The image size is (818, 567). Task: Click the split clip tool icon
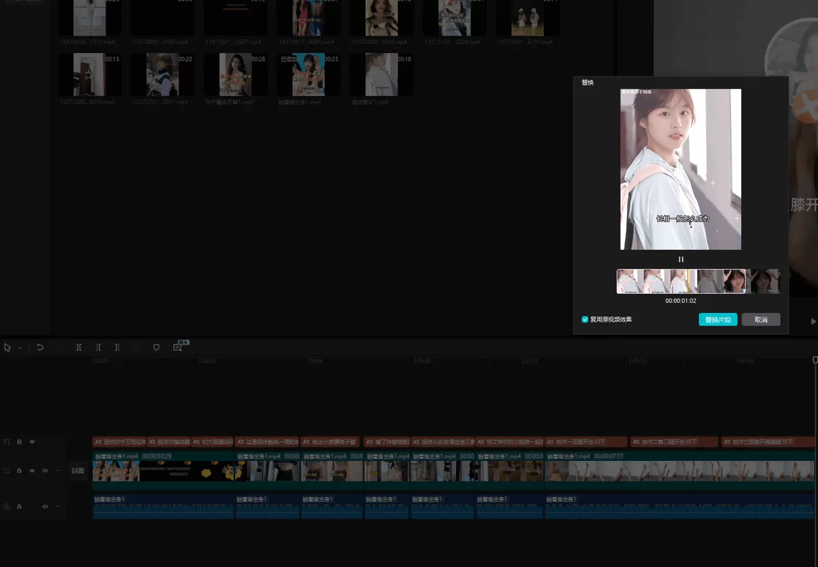pos(79,347)
